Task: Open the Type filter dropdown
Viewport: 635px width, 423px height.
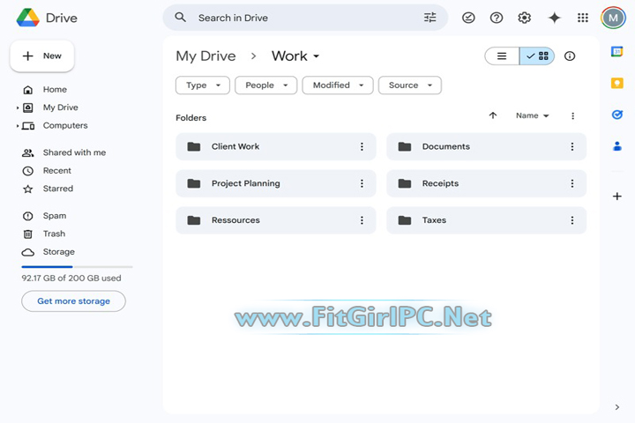Action: pos(202,85)
